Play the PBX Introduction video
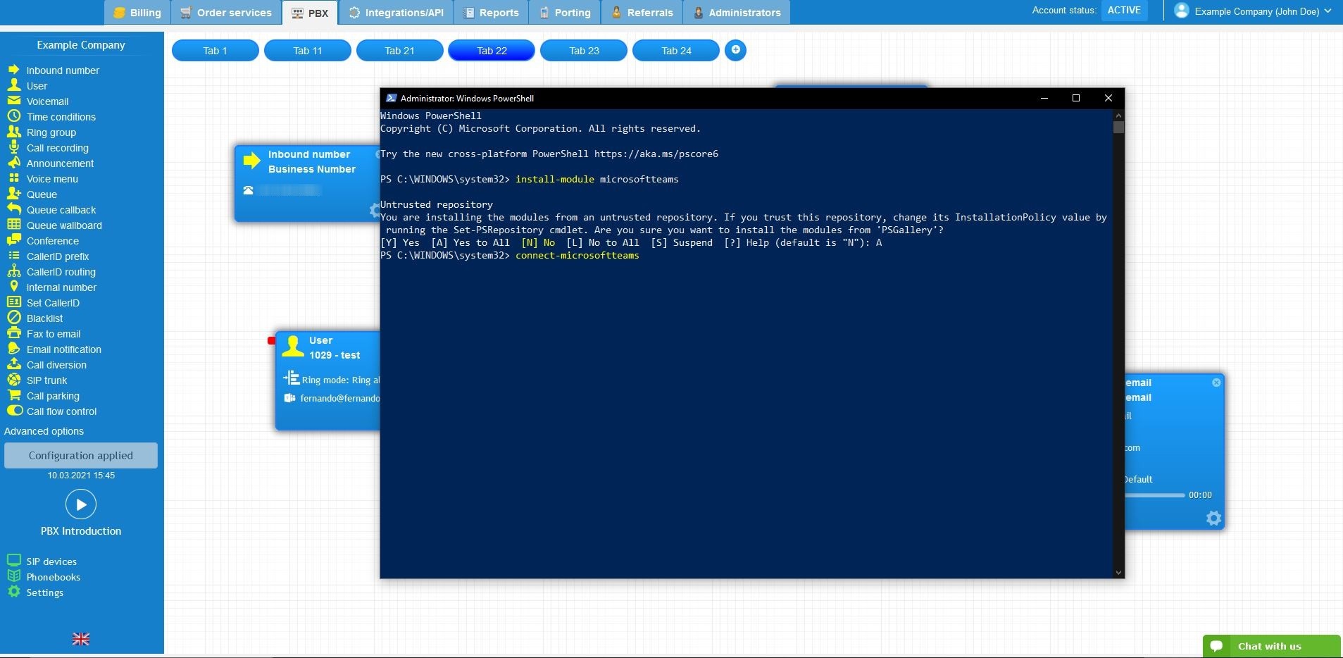The width and height of the screenshot is (1343, 658). pos(80,504)
